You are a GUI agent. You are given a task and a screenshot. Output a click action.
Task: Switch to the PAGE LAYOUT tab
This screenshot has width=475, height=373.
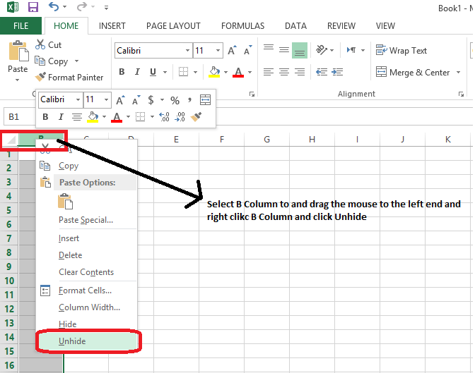173,26
